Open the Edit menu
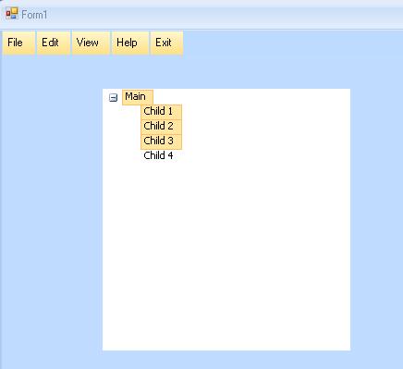403x369 pixels. click(x=54, y=43)
